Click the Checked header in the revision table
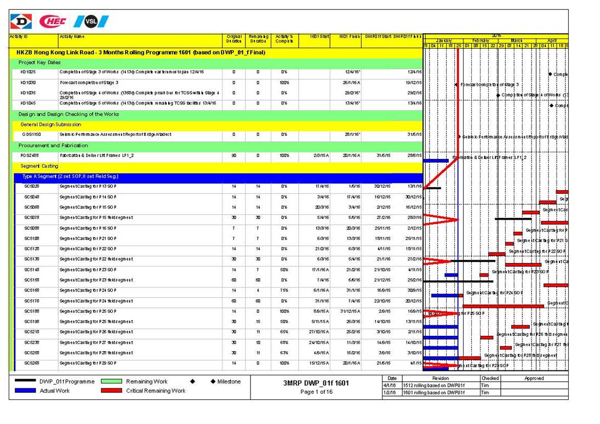This screenshot has height=424, width=600. (x=490, y=379)
